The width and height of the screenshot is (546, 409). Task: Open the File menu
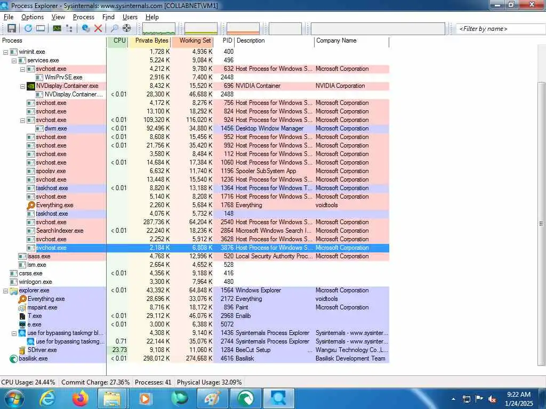click(9, 17)
